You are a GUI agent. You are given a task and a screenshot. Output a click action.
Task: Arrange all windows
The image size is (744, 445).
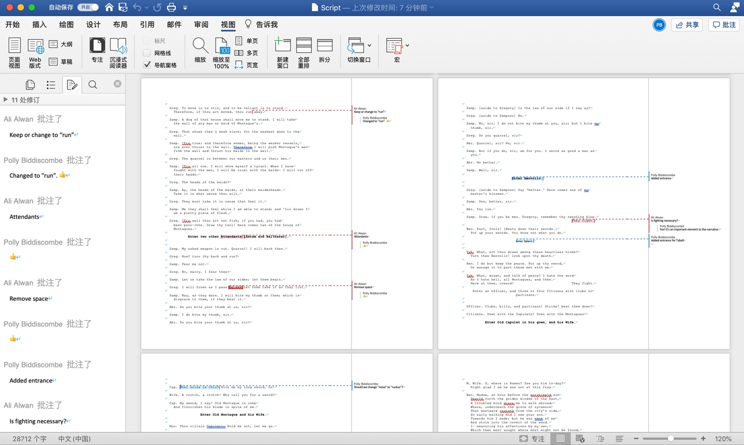pyautogui.click(x=304, y=53)
